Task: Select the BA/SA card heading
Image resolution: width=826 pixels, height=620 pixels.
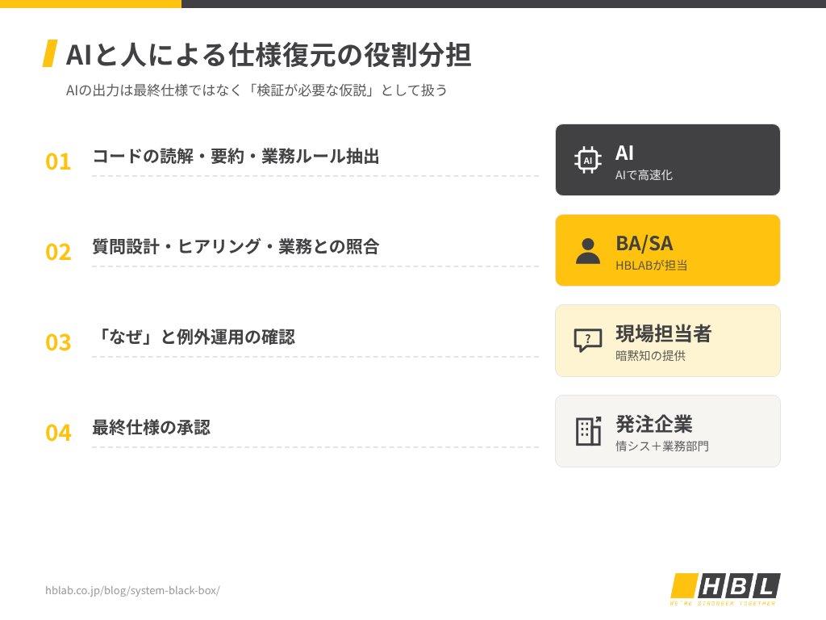Action: (645, 243)
